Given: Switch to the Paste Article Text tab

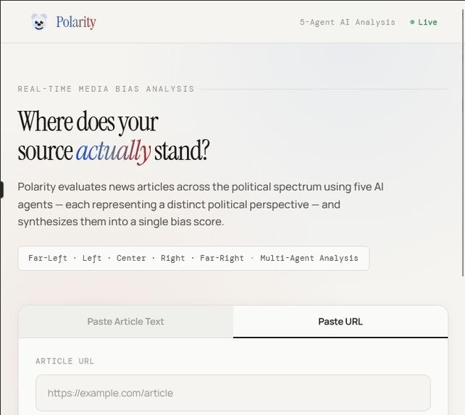Looking at the screenshot, I should click(126, 322).
